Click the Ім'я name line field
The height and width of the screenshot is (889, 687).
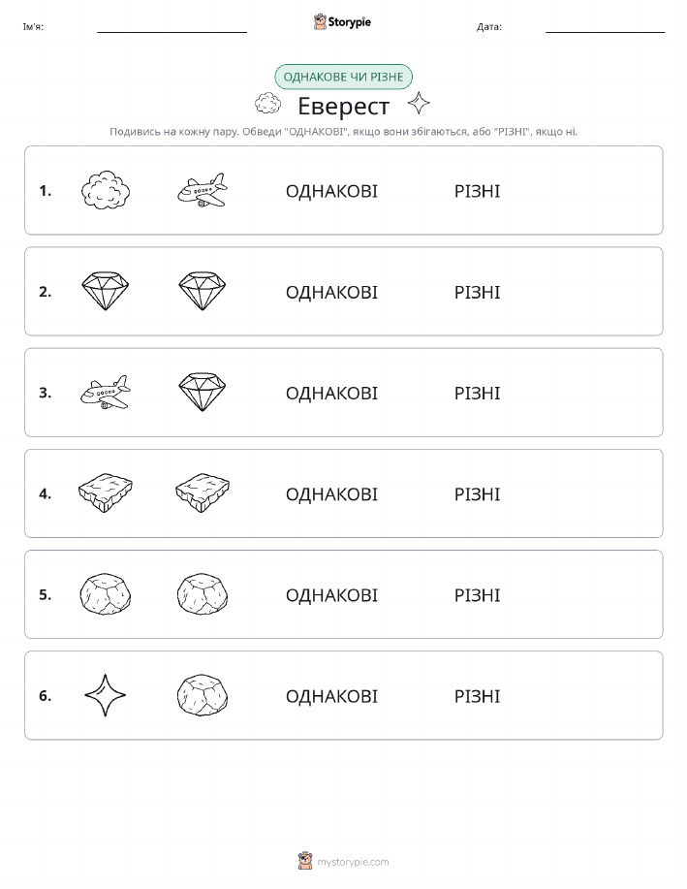click(x=172, y=27)
